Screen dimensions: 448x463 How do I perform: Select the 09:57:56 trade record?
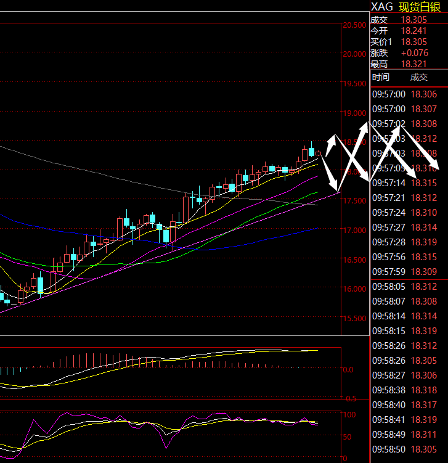click(409, 256)
